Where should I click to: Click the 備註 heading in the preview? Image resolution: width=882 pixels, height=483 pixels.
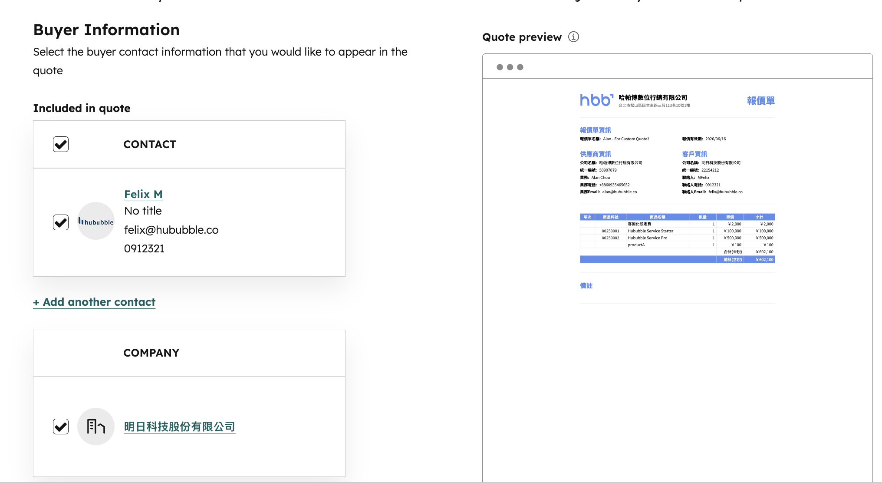click(x=587, y=285)
